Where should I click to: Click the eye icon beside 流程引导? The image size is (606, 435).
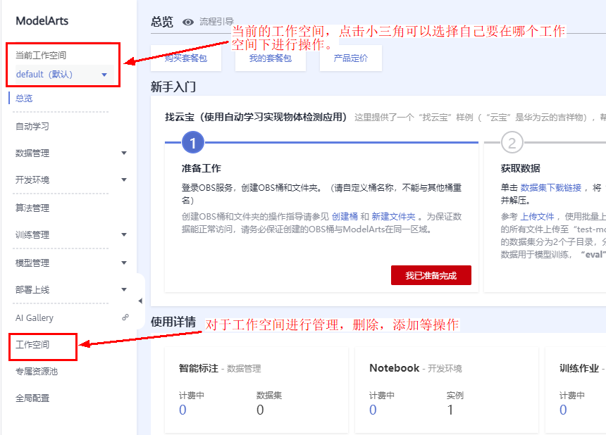point(188,22)
